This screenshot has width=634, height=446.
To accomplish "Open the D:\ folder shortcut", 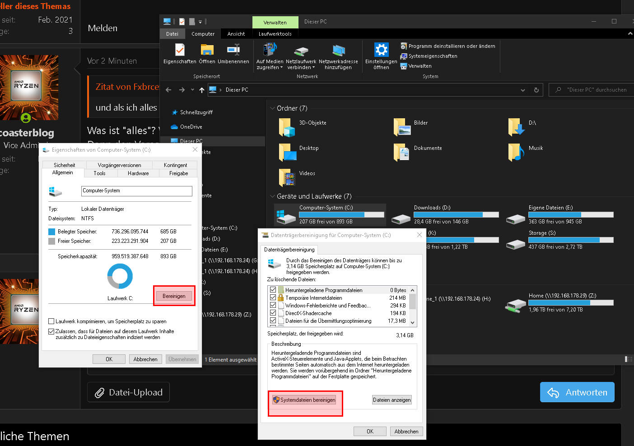I will coord(517,127).
